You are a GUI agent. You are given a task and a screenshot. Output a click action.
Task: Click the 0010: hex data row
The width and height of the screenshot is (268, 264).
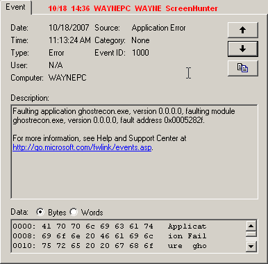click(110, 246)
